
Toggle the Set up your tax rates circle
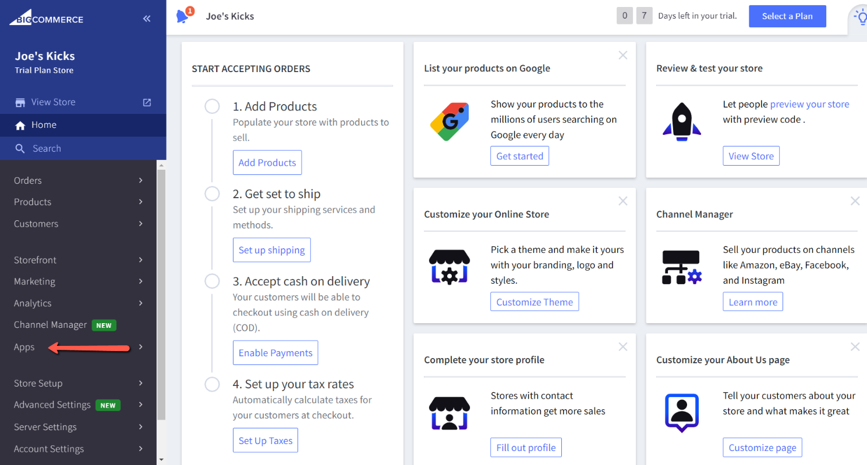tap(212, 384)
